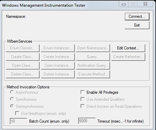The height and width of the screenshot is (130, 156).
Task: Toggle Use Amended Qualifiers checkbox
Action: click(83, 99)
